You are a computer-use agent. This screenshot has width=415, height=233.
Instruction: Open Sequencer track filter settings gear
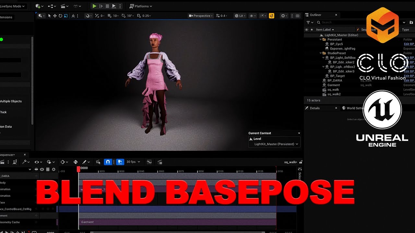tap(53, 169)
